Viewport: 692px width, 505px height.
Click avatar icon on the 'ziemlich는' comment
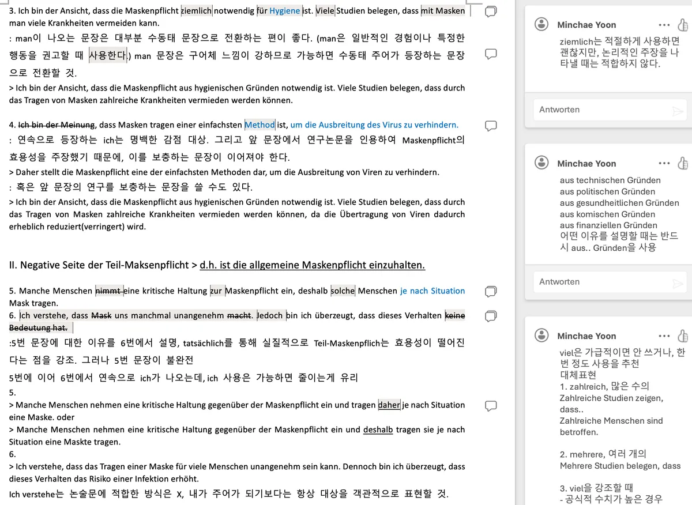click(541, 25)
